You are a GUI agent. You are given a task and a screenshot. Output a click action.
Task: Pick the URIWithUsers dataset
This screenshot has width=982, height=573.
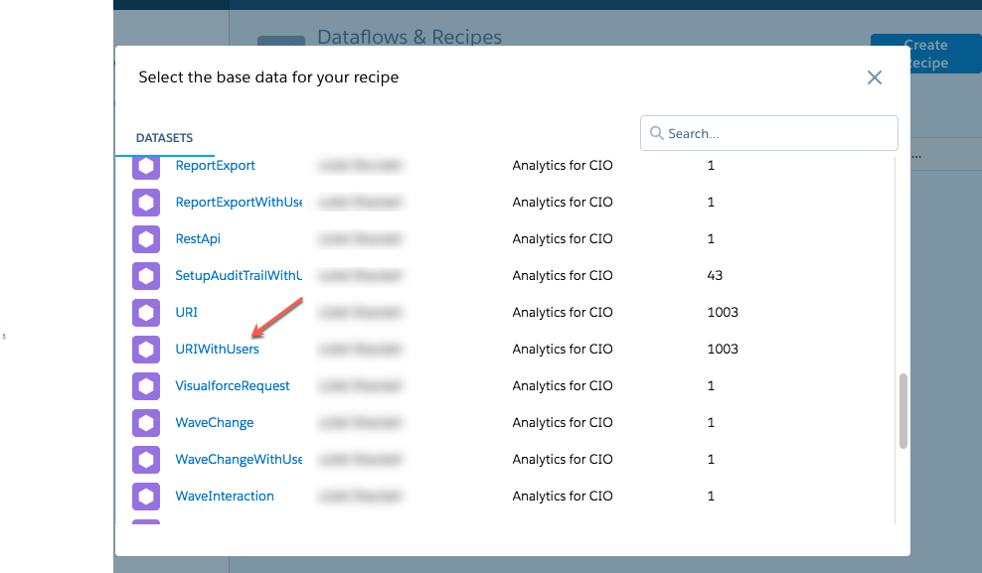pos(217,349)
